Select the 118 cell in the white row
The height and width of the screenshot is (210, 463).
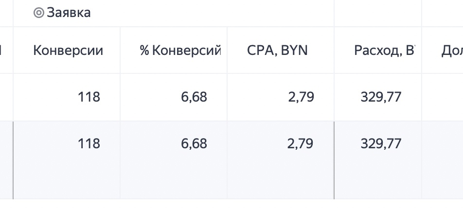[x=89, y=97]
